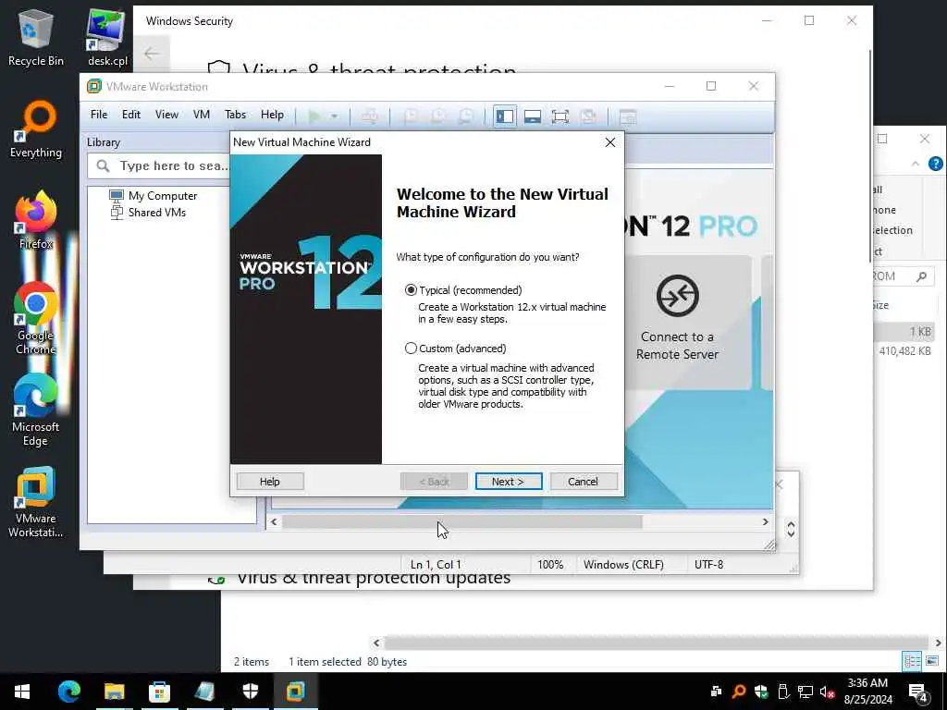
Task: Open the Help menu in menu bar
Action: (x=272, y=115)
